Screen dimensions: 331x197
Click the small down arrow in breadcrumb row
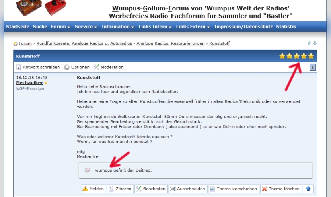[x=315, y=43]
